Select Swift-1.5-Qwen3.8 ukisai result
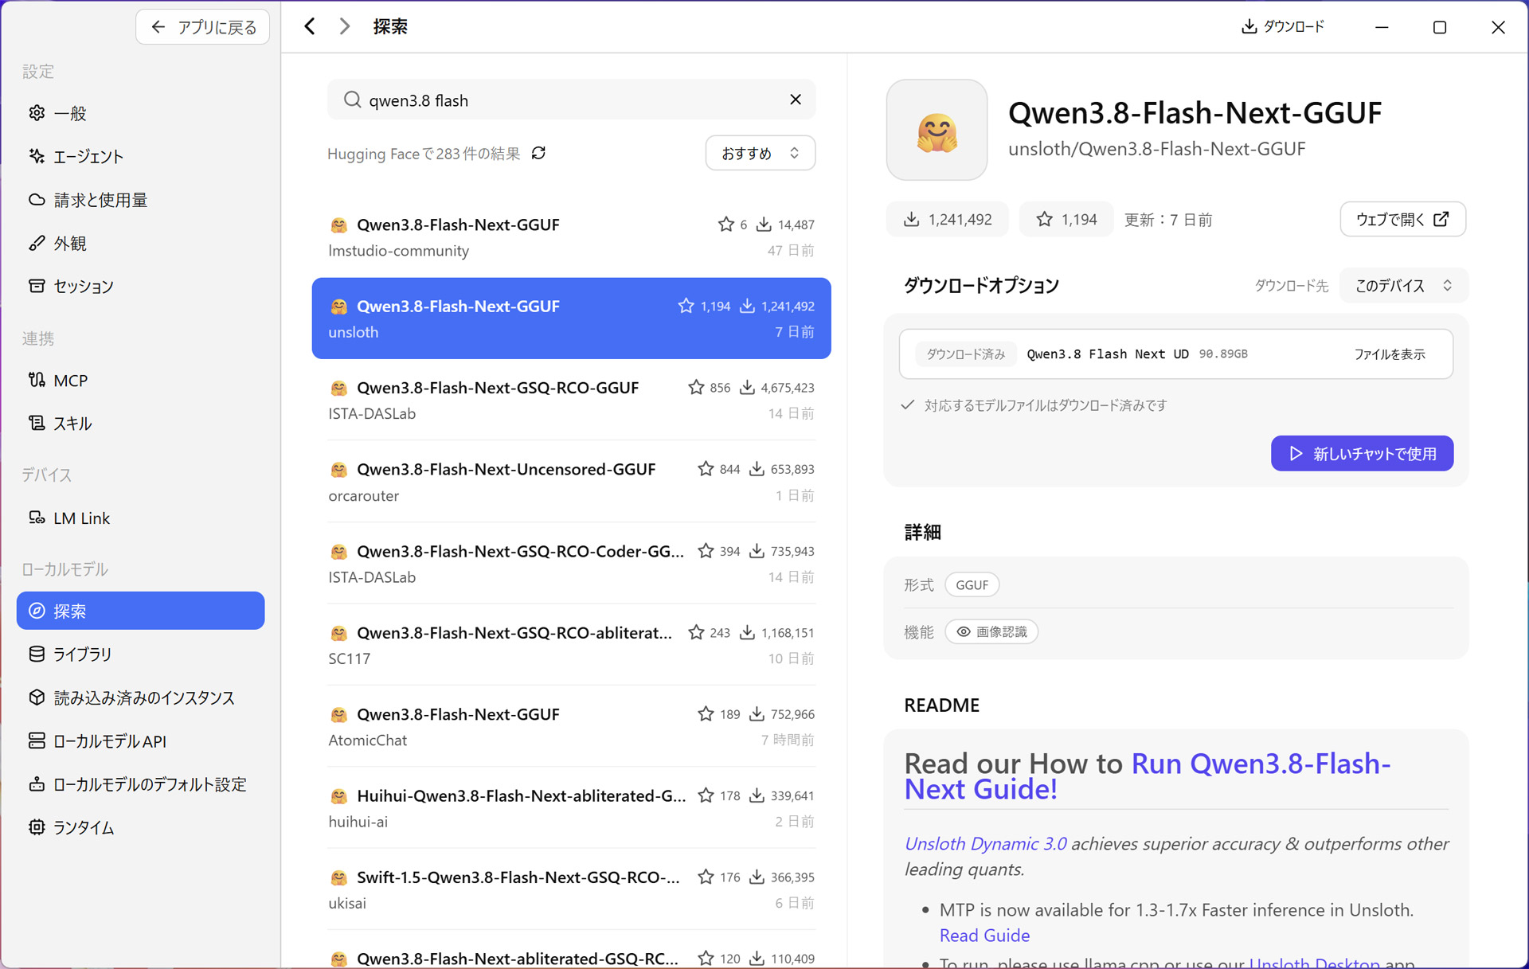The image size is (1529, 969). click(571, 889)
